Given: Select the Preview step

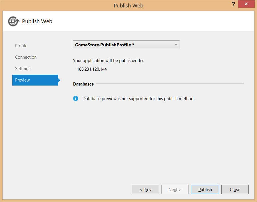Looking at the screenshot, I should (35, 80).
